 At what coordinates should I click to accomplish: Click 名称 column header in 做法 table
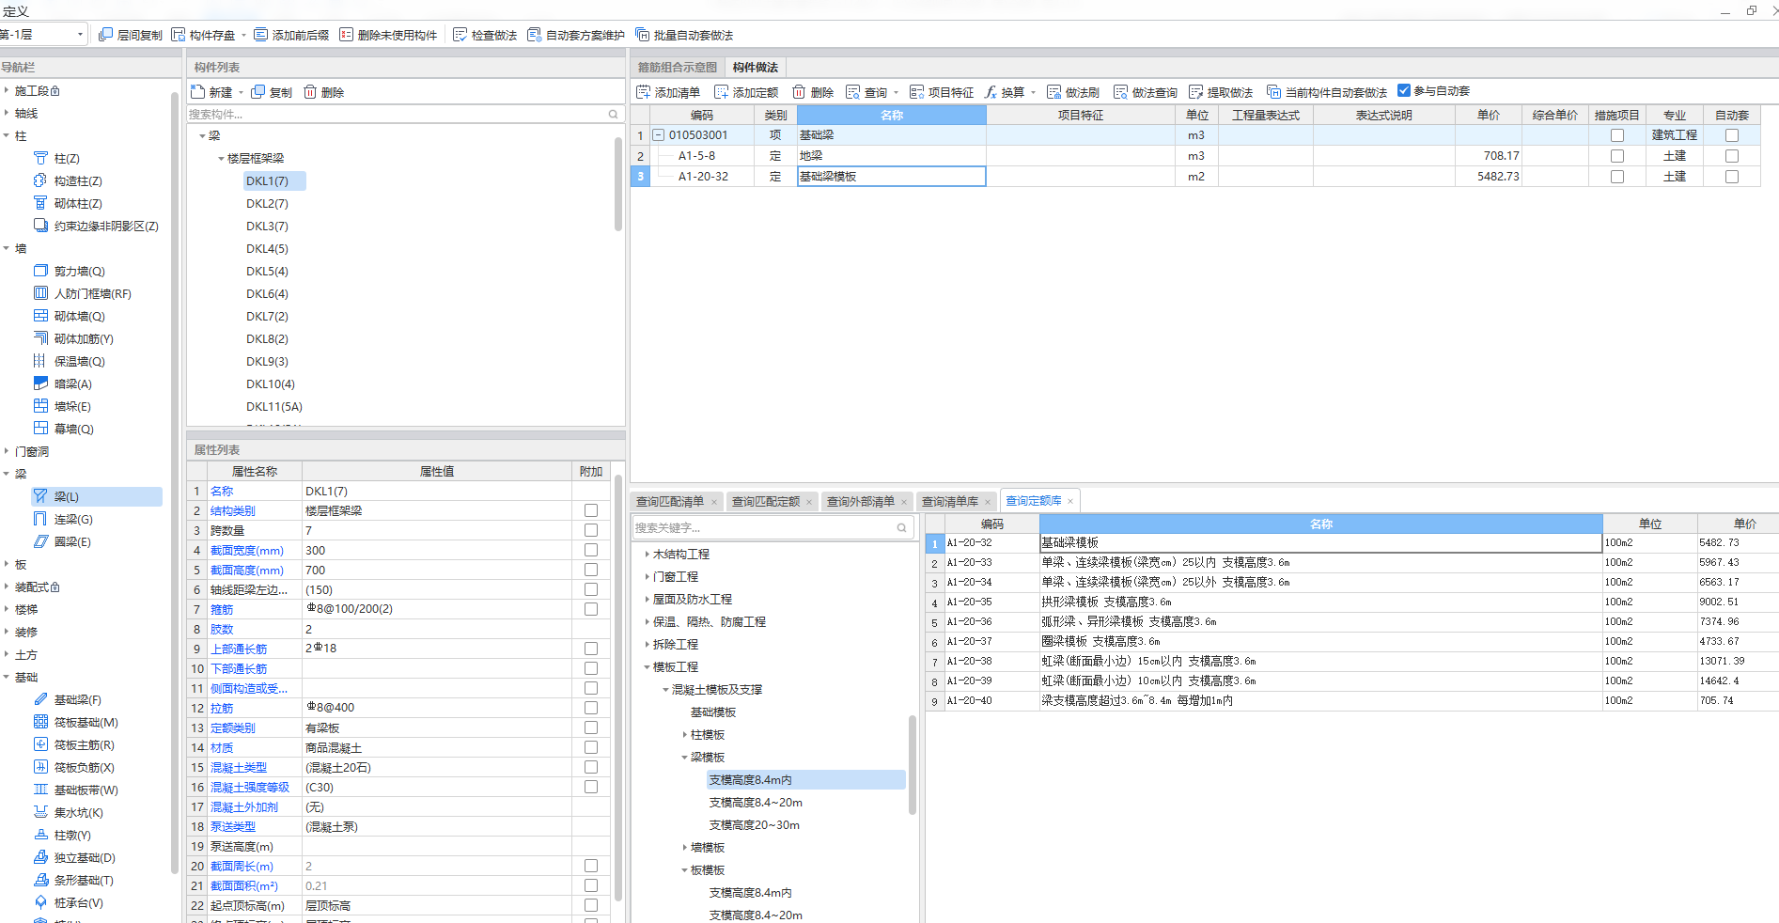892,115
